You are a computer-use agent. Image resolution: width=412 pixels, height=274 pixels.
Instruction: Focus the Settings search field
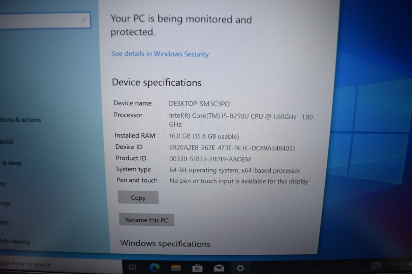(44, 20)
